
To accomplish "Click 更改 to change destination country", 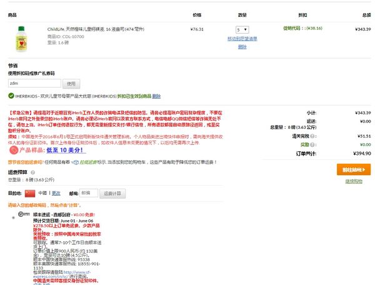I will (x=56, y=193).
